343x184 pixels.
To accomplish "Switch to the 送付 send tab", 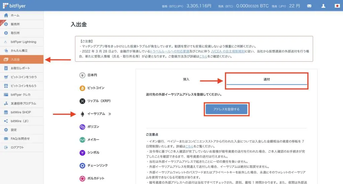I will pyautogui.click(x=267, y=79).
